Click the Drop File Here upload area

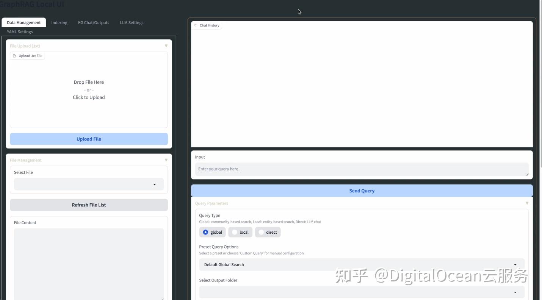[89, 89]
